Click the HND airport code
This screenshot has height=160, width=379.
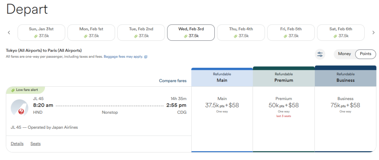pyautogui.click(x=38, y=112)
